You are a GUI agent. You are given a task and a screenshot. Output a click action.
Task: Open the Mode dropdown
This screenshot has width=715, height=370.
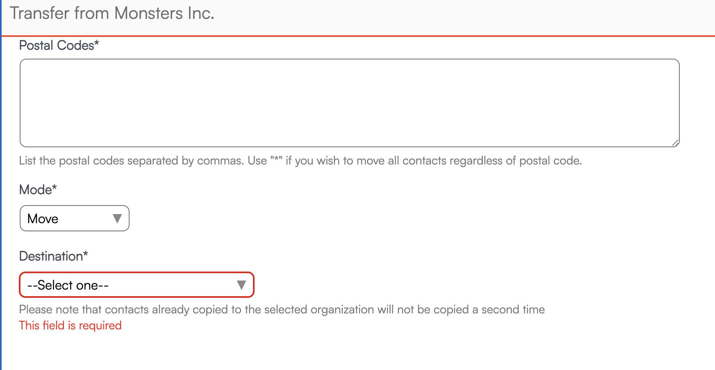tap(75, 218)
